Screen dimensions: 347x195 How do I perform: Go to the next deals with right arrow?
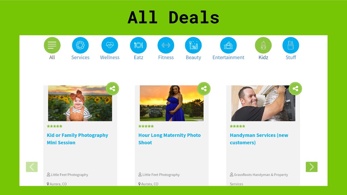pyautogui.click(x=312, y=167)
